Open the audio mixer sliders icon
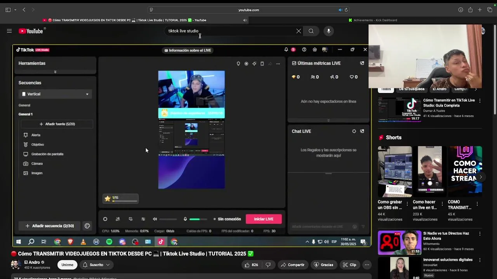497x279 pixels. (143, 219)
